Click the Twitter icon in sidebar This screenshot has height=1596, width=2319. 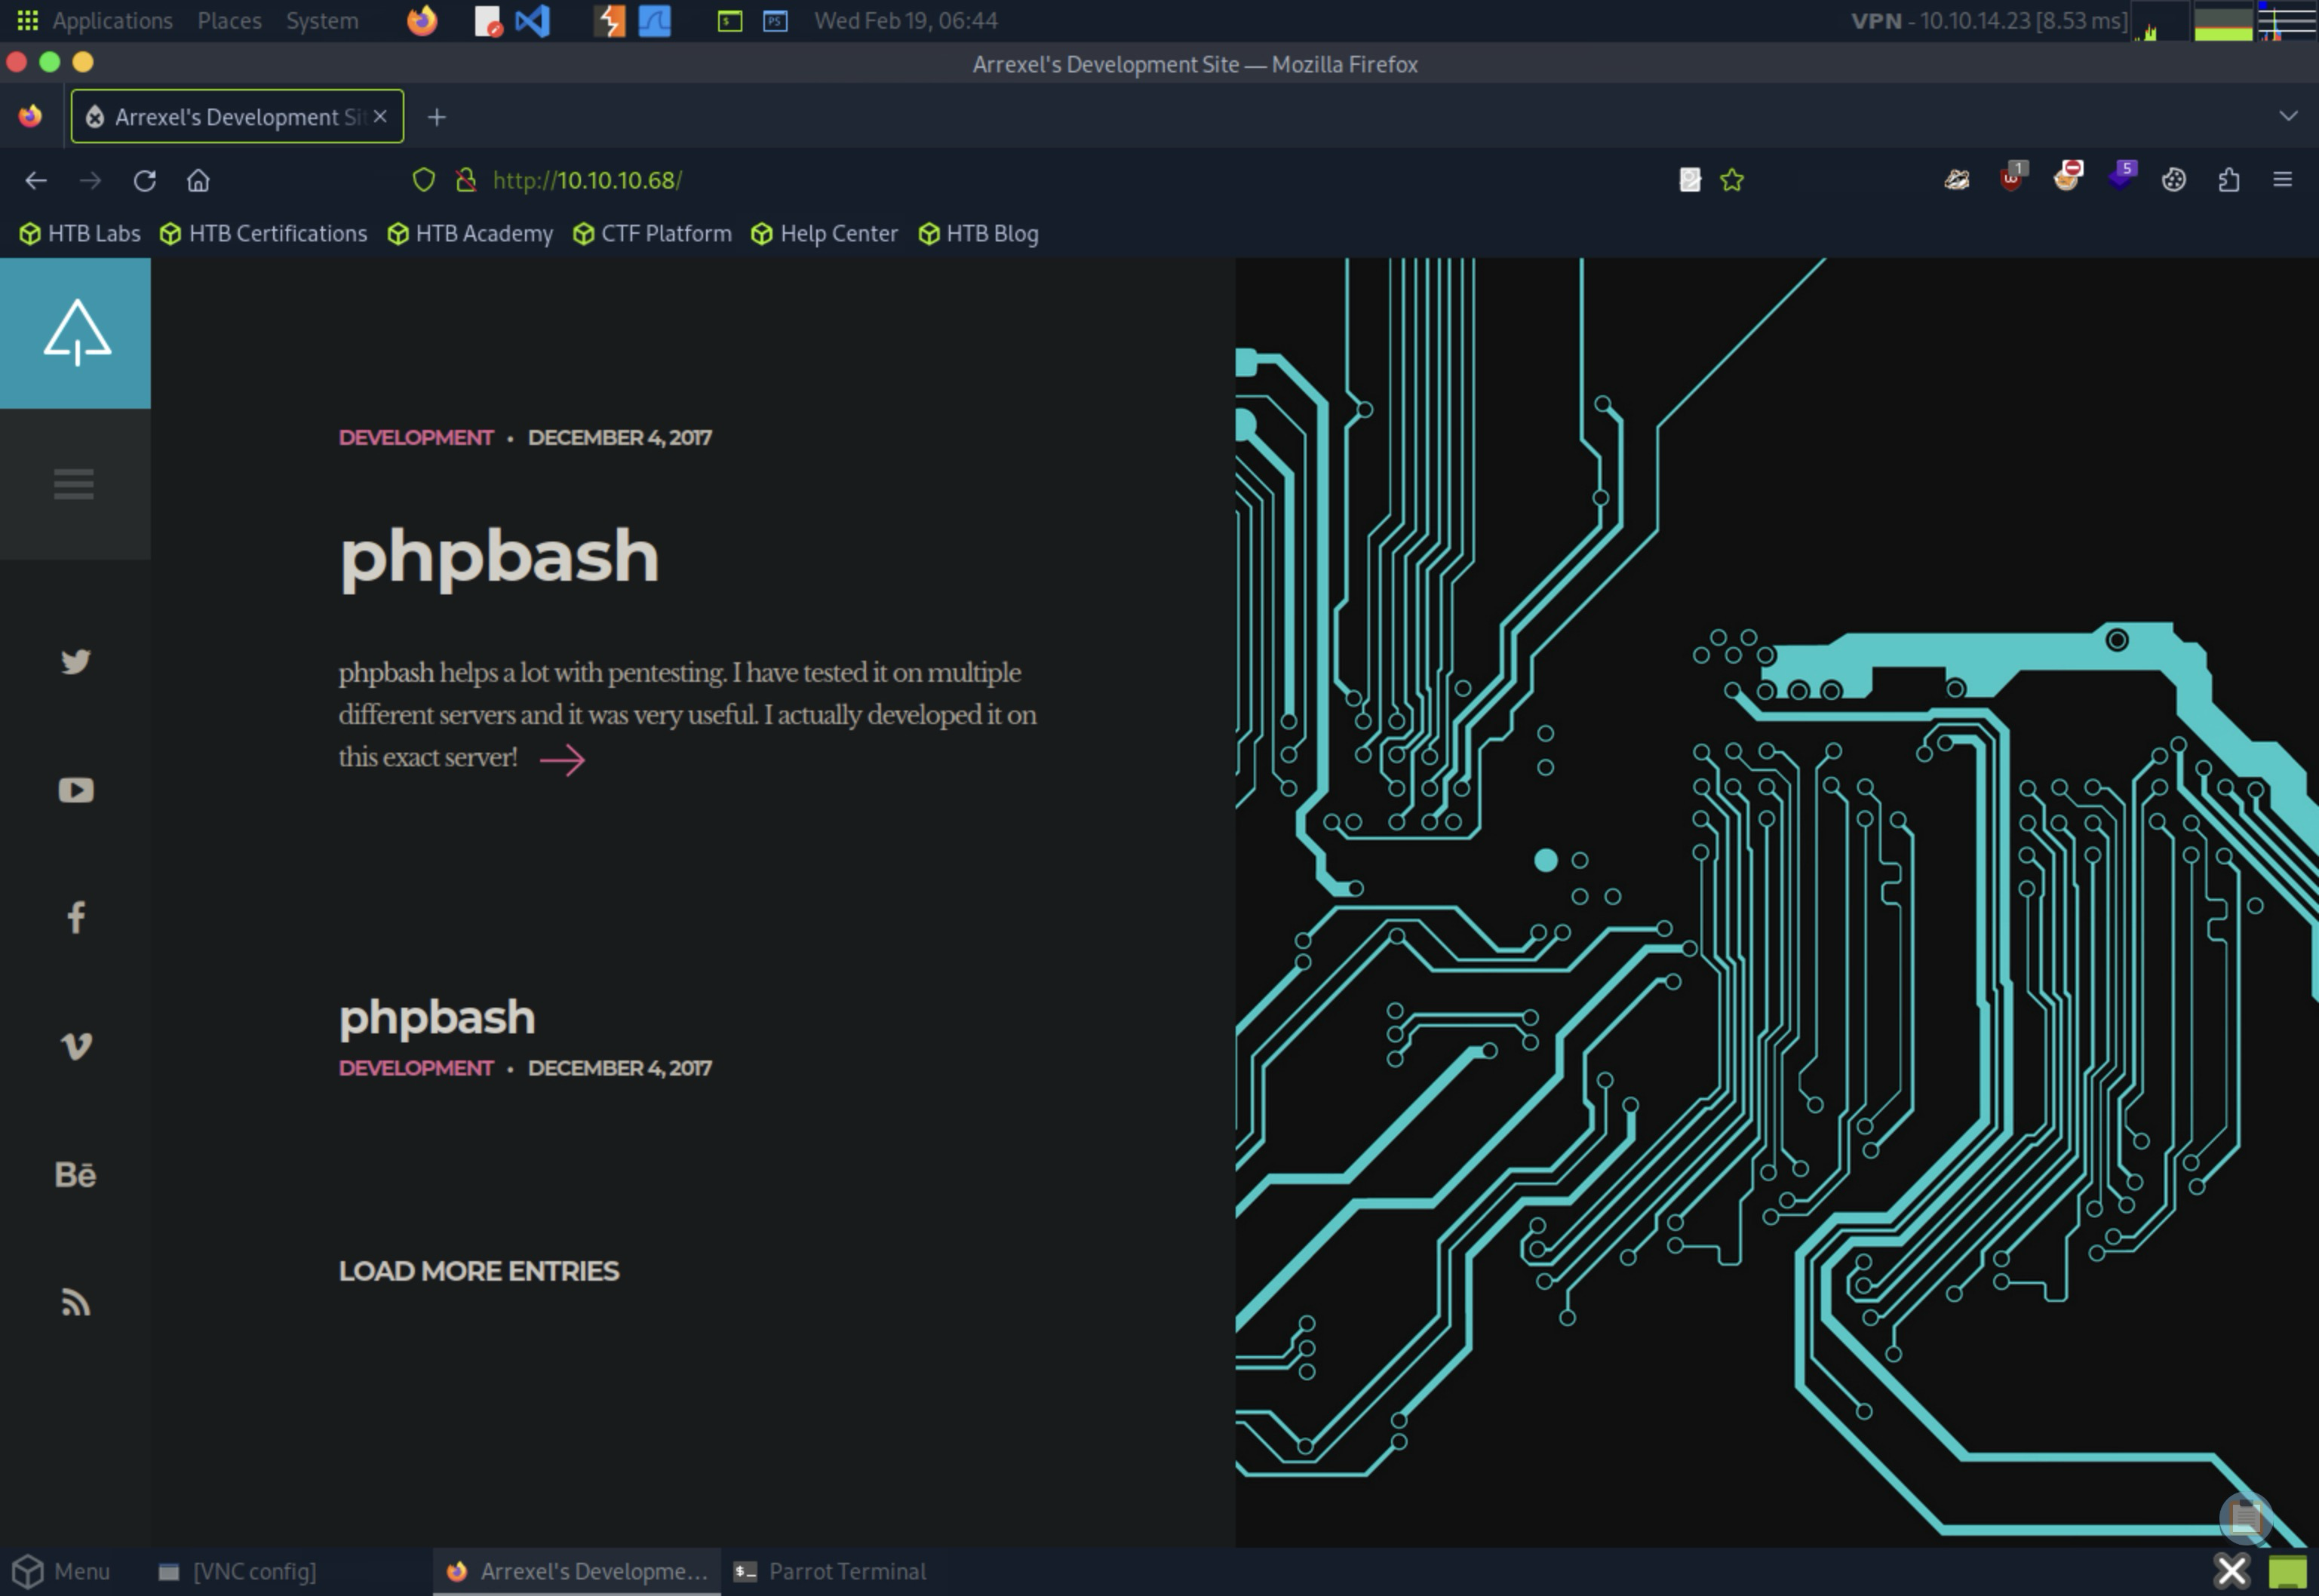tap(75, 662)
